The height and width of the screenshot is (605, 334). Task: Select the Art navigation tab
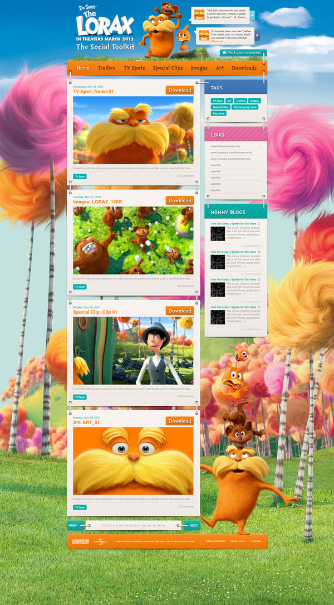click(x=220, y=68)
